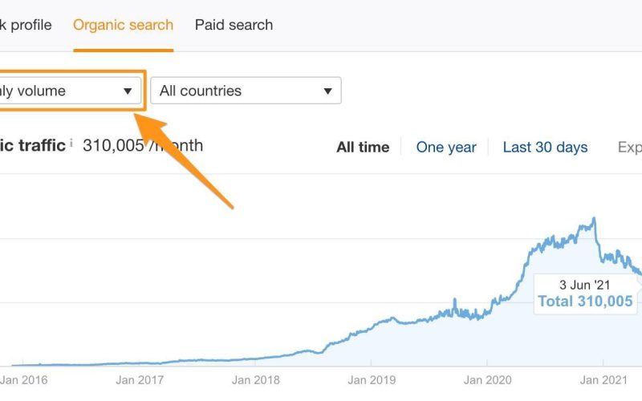Click the info icon beside organic traffic

pyautogui.click(x=71, y=143)
